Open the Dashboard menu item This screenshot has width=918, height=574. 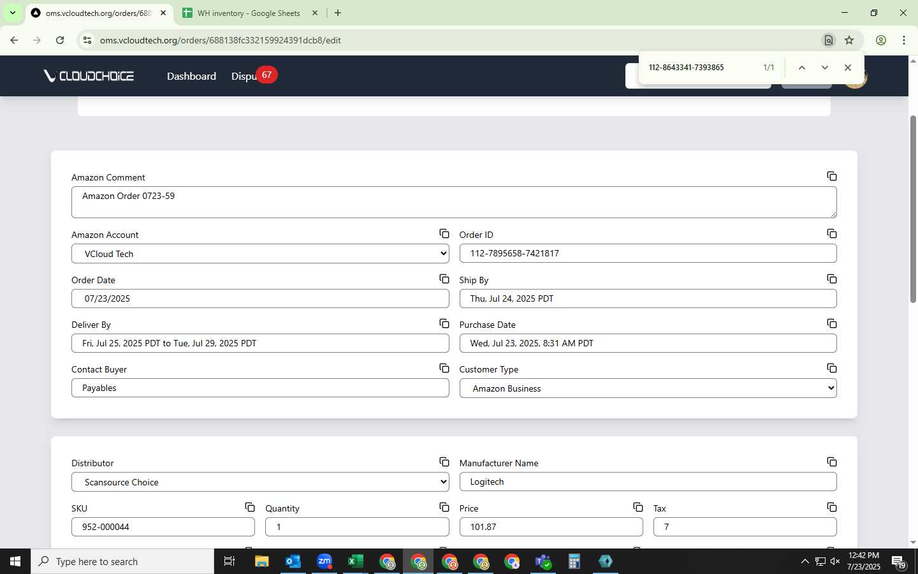[x=191, y=76]
